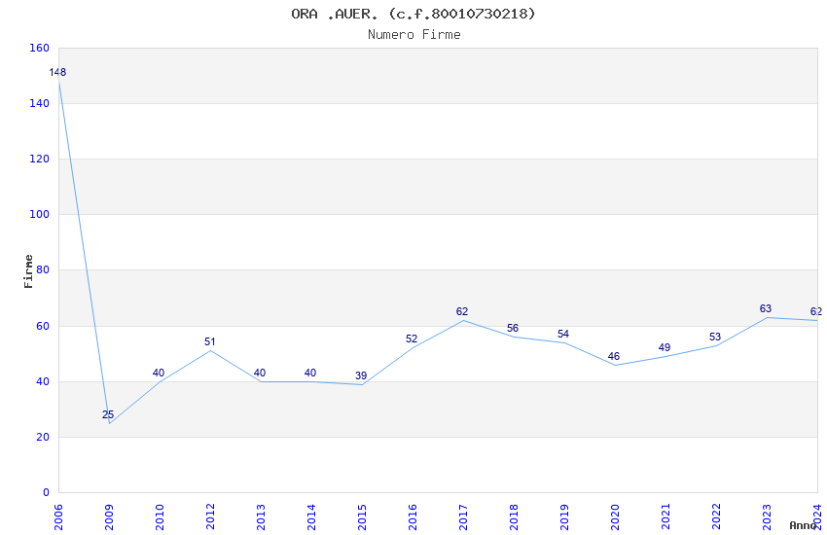The height and width of the screenshot is (535, 827).
Task: Click the x-axis year 2023
Action: click(x=768, y=517)
